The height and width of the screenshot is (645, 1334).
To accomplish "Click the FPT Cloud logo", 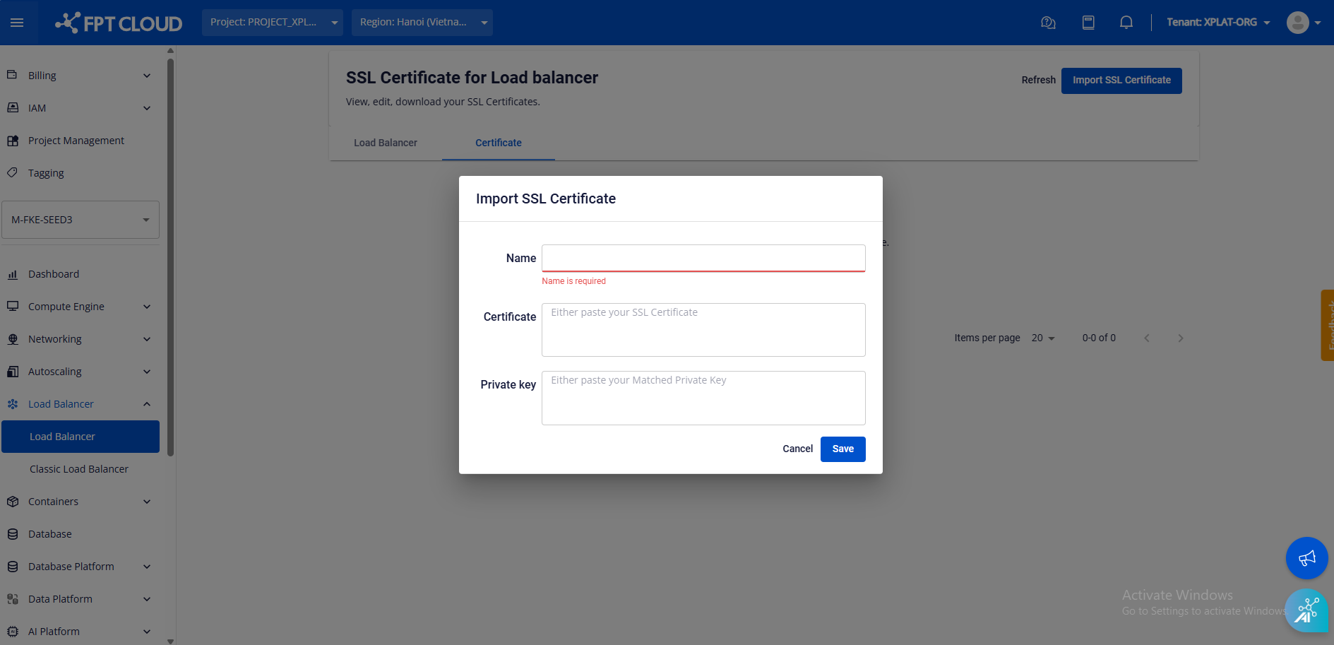I will [119, 23].
